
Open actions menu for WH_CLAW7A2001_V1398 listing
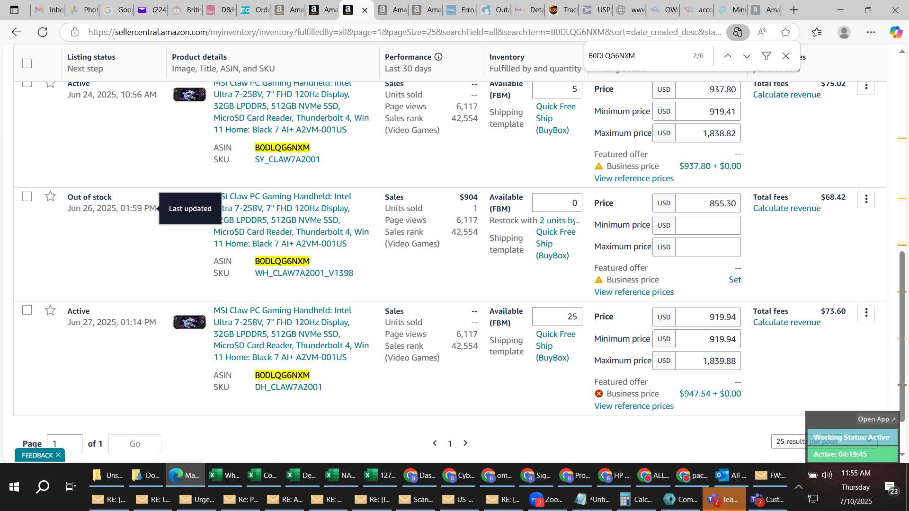pos(866,199)
